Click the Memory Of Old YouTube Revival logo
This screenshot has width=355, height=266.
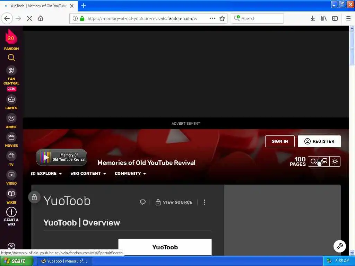pyautogui.click(x=61, y=157)
